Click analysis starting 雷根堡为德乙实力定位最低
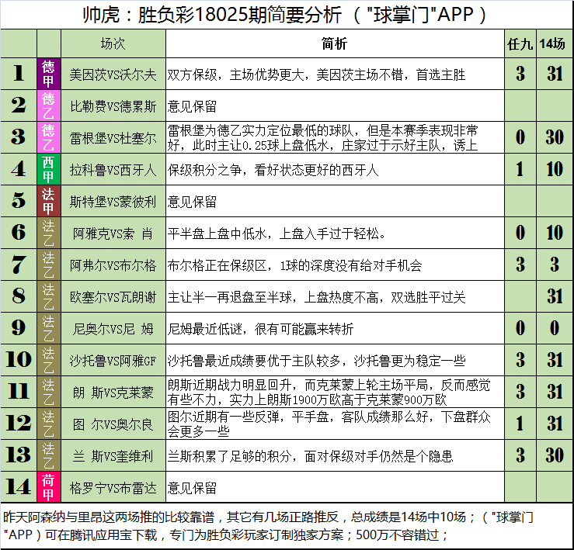This screenshot has width=574, height=550. click(323, 138)
